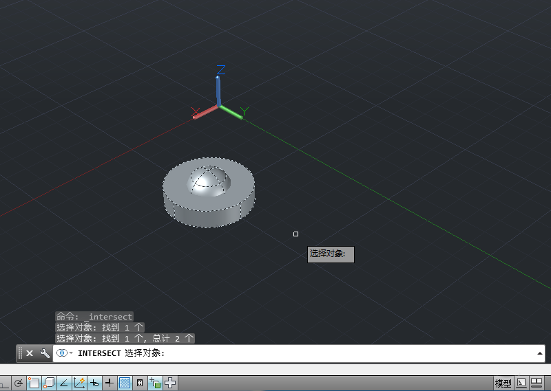Open command line customize wrench menu
The image size is (551, 391).
(45, 353)
